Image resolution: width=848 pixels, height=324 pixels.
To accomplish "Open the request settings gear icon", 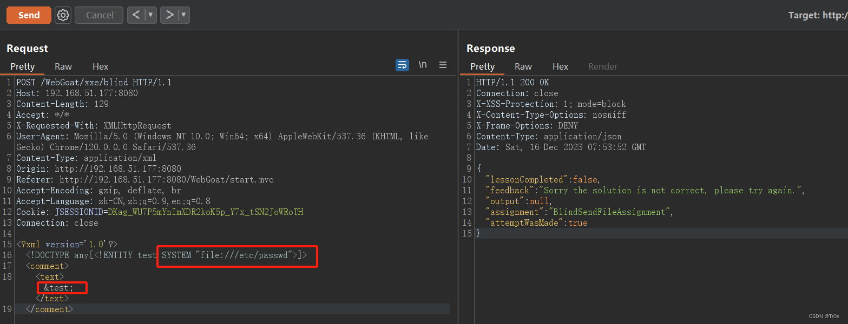I will click(63, 15).
